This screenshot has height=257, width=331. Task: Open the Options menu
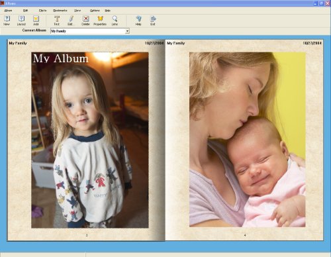point(95,11)
